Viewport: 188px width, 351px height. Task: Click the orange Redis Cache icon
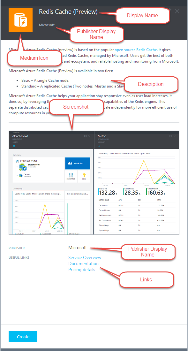click(21, 20)
